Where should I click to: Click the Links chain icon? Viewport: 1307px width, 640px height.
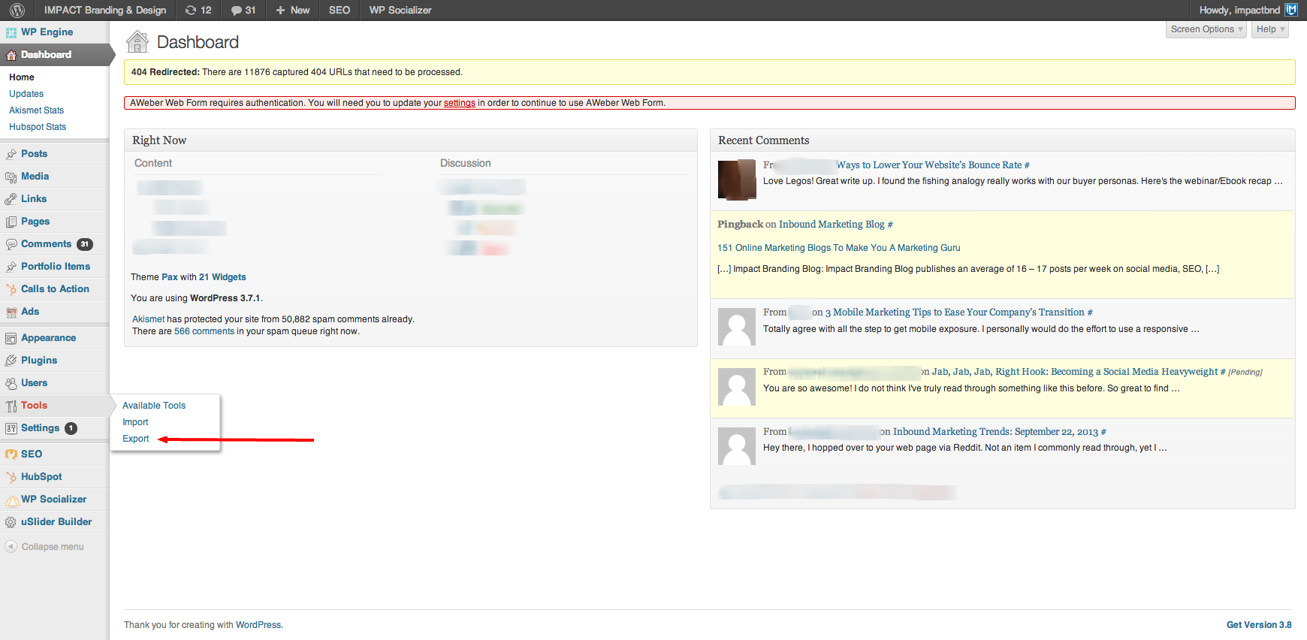tap(11, 199)
